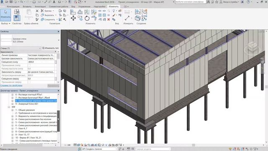Click the Вырезать (Cut geometry) tool
Image resolution: width=268 pixels, height=151 pixels.
point(47,15)
